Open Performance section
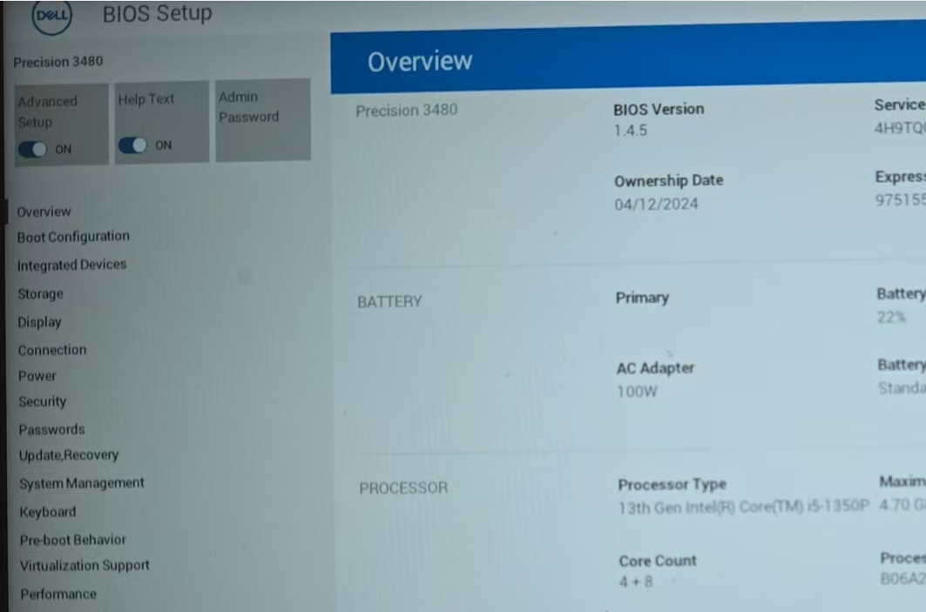The height and width of the screenshot is (612, 926). [57, 594]
